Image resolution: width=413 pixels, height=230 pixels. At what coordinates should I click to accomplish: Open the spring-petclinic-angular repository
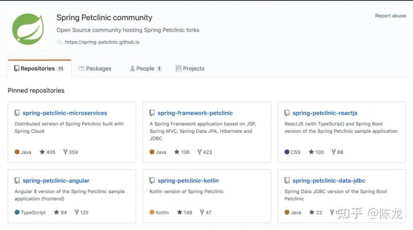[56, 181]
